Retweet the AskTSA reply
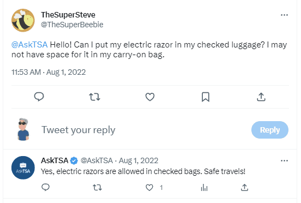 [97, 187]
